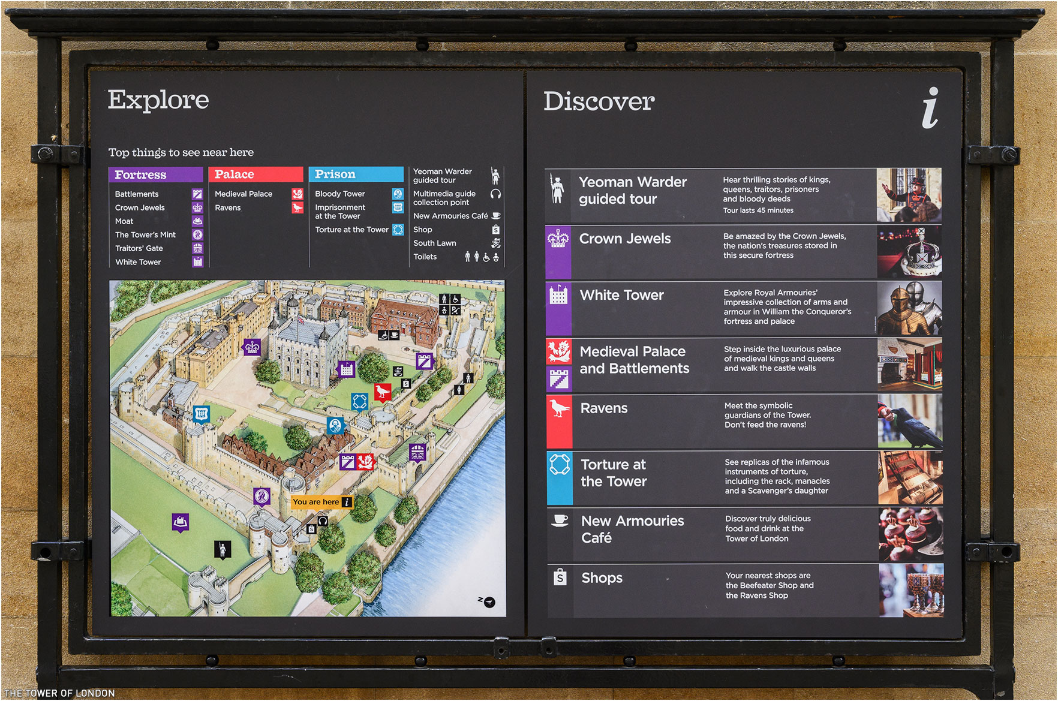Click the toilet symbols beside Toilets in the legend
The width and height of the screenshot is (1058, 701).
482,257
